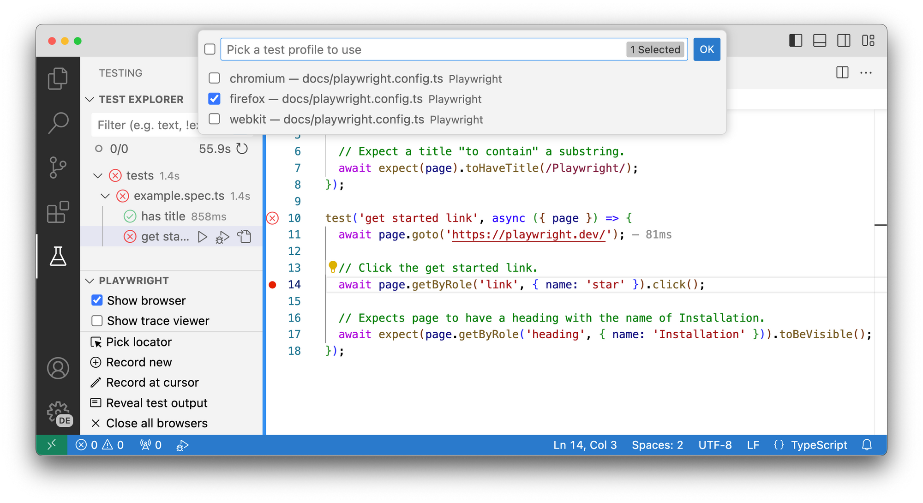Confirm profile selection with OK button
This screenshot has height=503, width=923.
coord(707,49)
